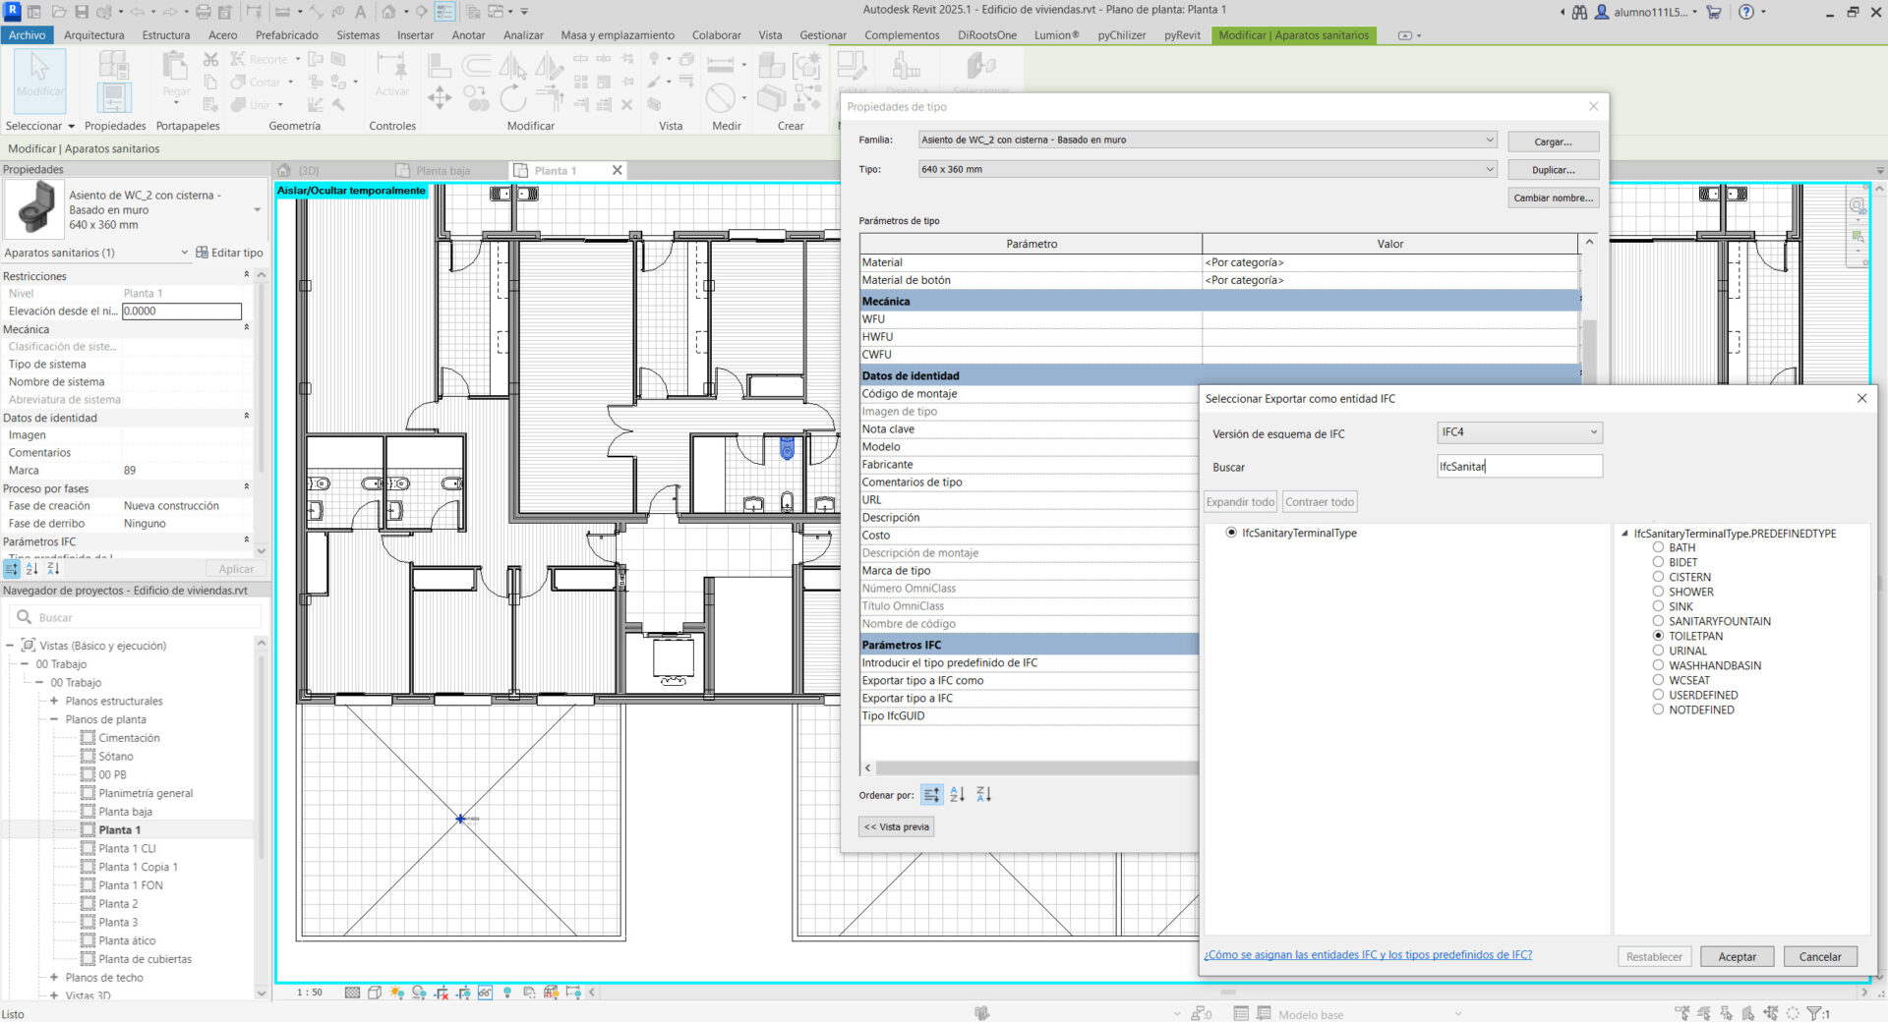Open the Arquitectura ribbon tab
The height and width of the screenshot is (1022, 1888).
click(94, 35)
